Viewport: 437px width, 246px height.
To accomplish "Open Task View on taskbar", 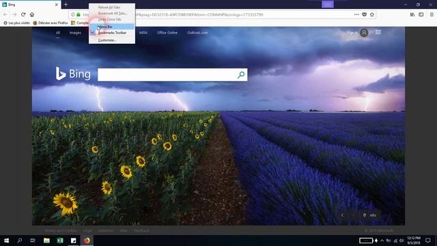I will 33,241.
